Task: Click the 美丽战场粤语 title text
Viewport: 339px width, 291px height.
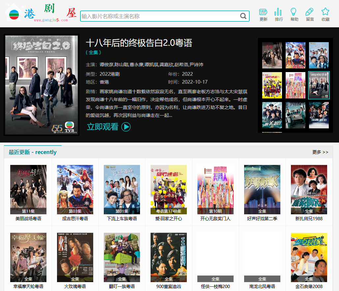Action: tap(28, 219)
